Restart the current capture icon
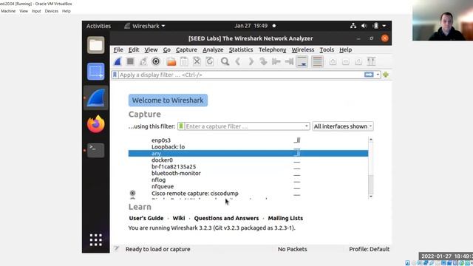473x266 pixels. 143,61
